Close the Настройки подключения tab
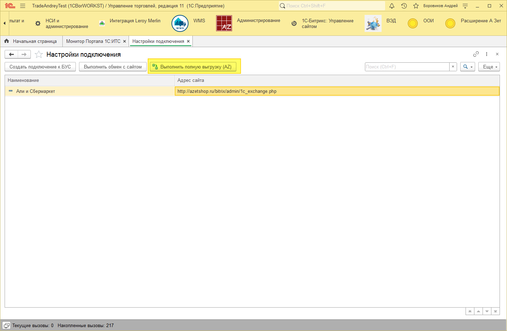This screenshot has height=331, width=507. (188, 41)
